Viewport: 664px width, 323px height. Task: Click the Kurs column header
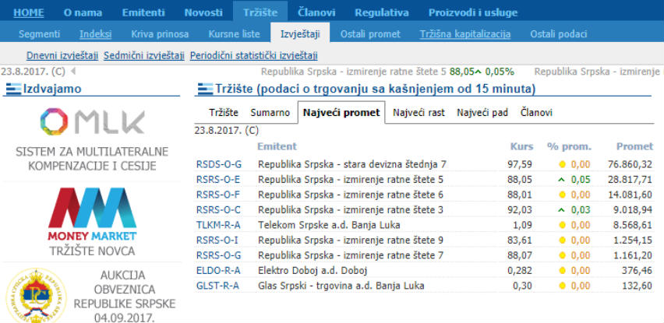521,146
